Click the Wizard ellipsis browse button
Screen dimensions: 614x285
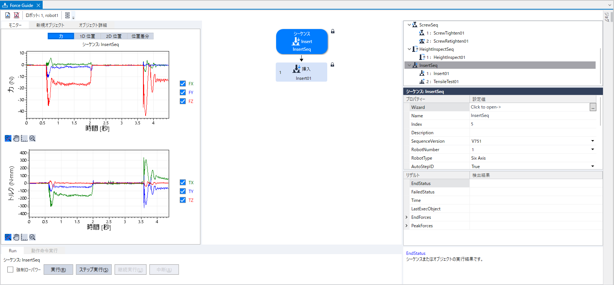pos(593,107)
